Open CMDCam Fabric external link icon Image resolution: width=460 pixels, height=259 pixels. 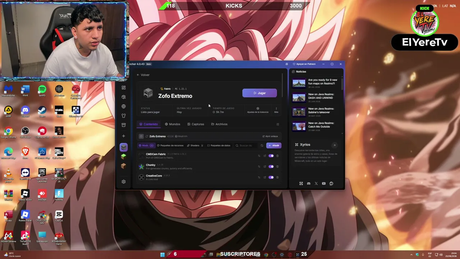pyautogui.click(x=265, y=156)
